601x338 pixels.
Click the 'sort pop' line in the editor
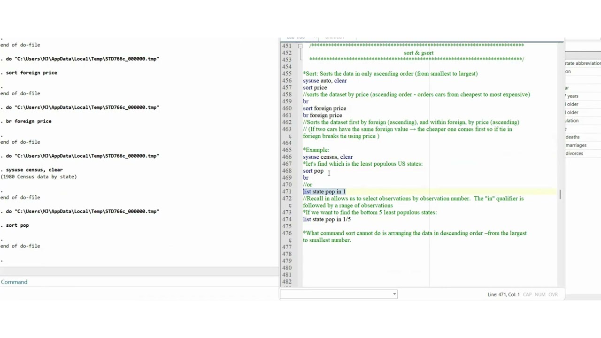coord(313,171)
